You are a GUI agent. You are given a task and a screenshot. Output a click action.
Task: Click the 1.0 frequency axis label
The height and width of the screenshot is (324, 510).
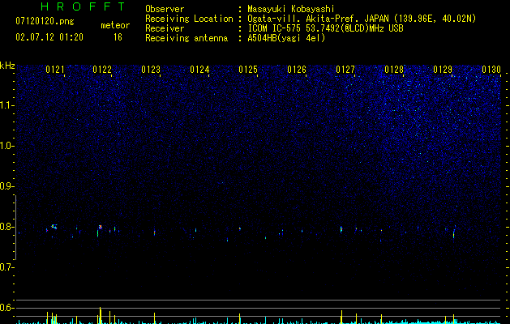coord(6,146)
